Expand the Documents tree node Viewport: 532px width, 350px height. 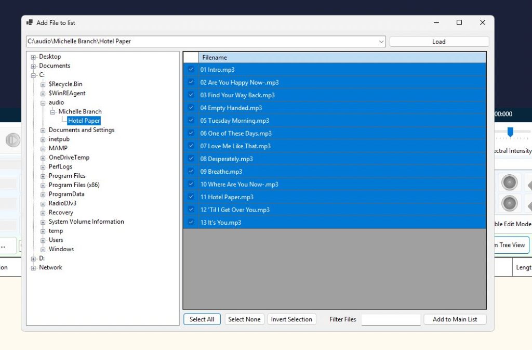click(33, 66)
